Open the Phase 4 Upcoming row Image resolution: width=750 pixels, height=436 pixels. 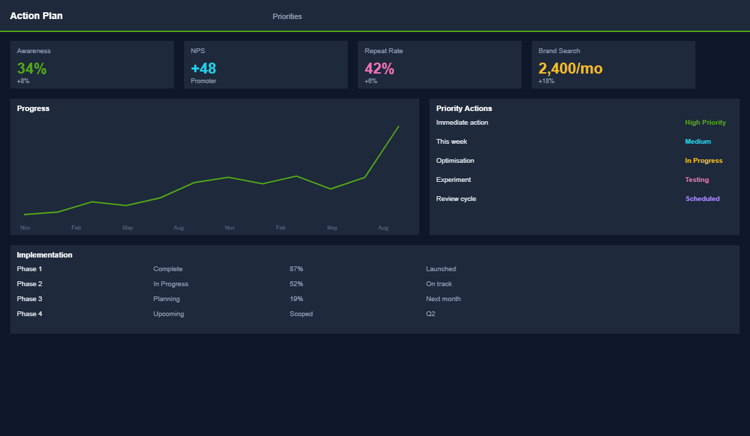click(168, 313)
